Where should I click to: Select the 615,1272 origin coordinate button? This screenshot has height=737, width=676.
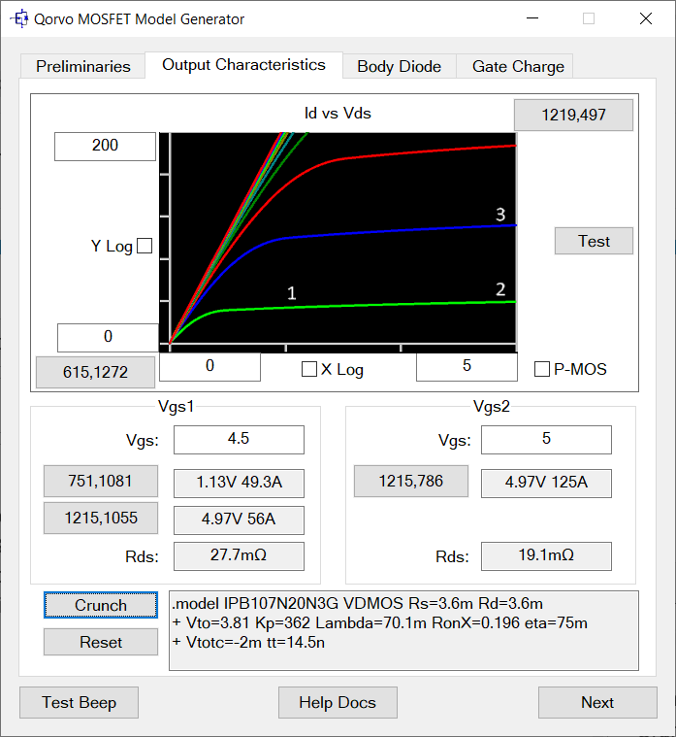click(95, 371)
